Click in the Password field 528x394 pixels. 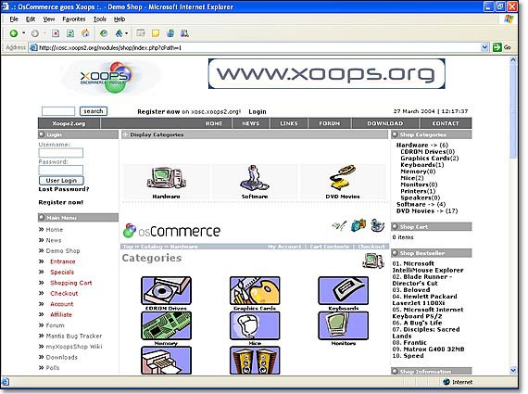coord(60,171)
